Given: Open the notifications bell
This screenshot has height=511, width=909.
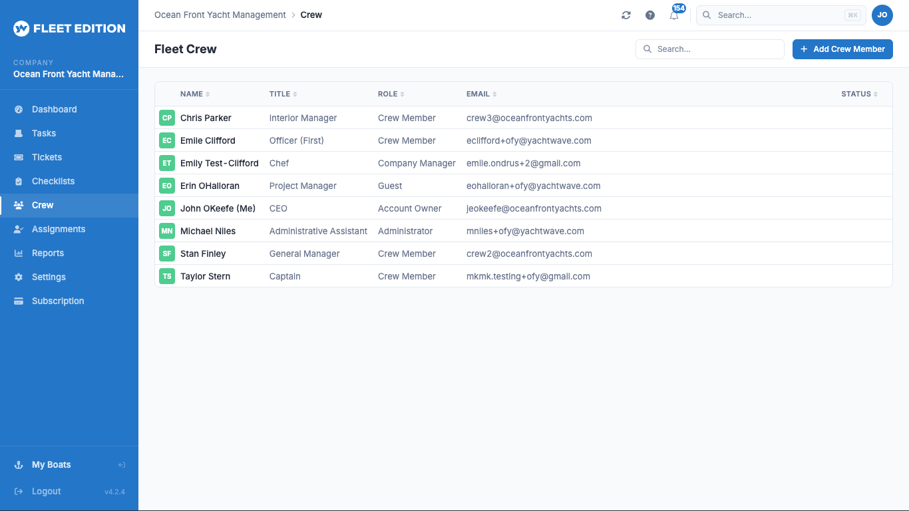Looking at the screenshot, I should [x=675, y=15].
